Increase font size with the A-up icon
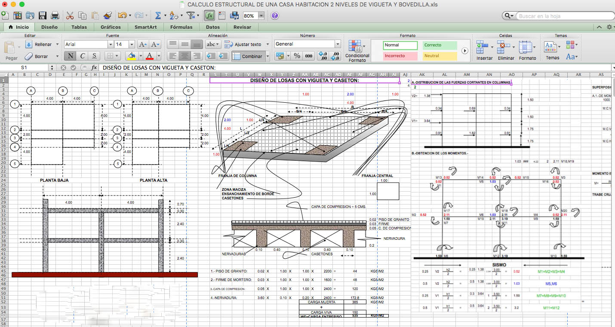This screenshot has height=327, width=615. point(143,44)
